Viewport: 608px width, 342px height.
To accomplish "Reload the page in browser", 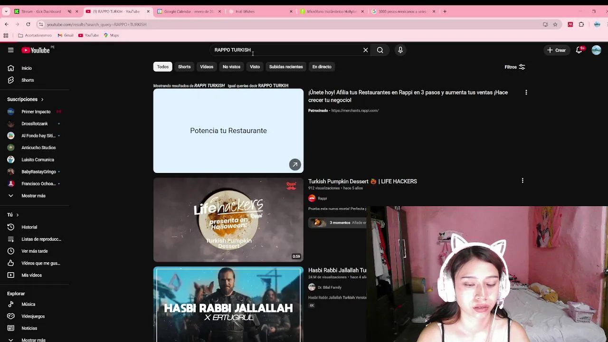I will [28, 24].
